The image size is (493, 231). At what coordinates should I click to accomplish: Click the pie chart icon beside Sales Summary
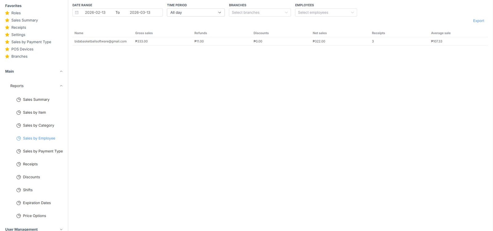coord(18,100)
